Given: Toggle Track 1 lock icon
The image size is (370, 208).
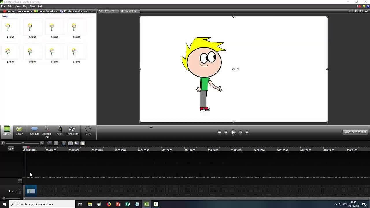Looking at the screenshot, I should pyautogui.click(x=20, y=190).
